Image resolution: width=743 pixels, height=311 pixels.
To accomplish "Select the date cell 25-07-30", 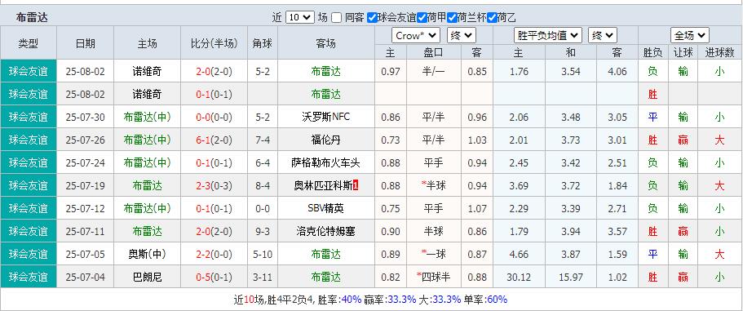I will tap(86, 117).
